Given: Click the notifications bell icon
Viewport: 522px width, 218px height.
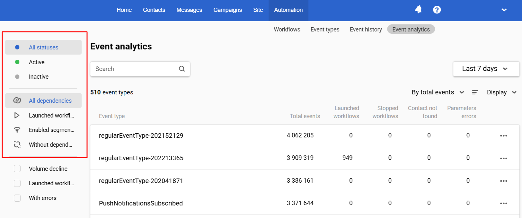Looking at the screenshot, I should coord(418,10).
